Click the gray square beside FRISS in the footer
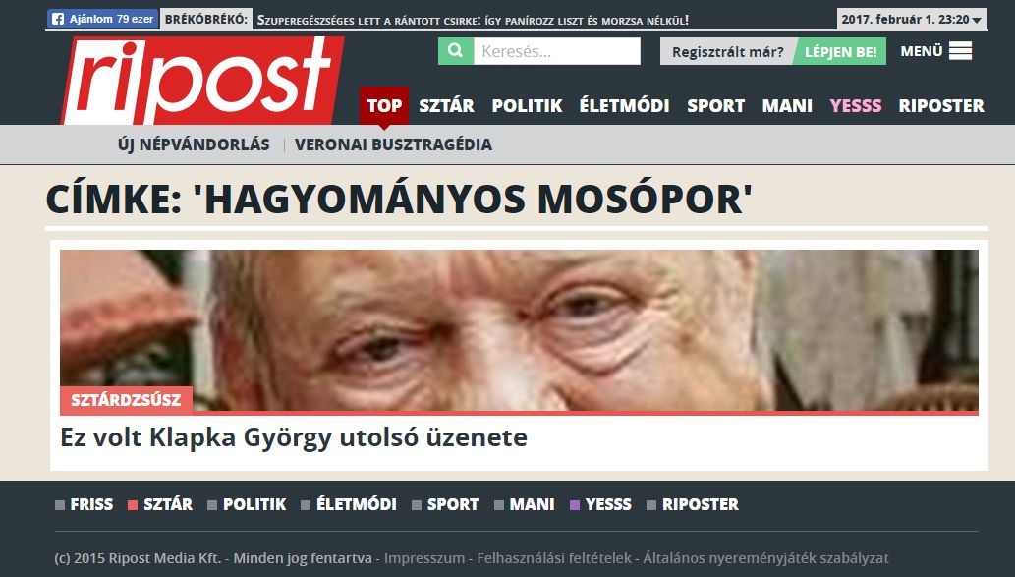 [60, 505]
